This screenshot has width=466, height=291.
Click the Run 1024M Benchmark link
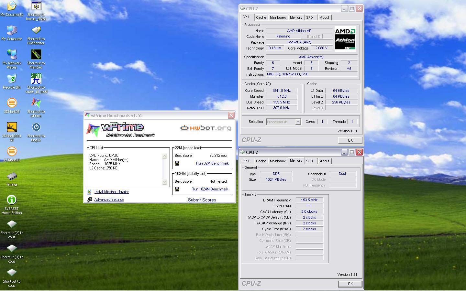click(x=210, y=189)
